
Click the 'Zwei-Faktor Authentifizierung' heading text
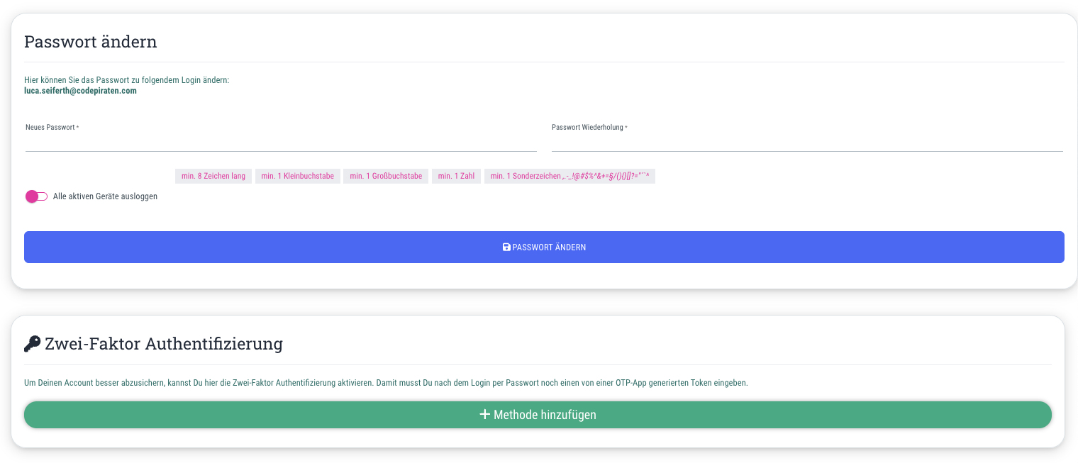click(x=164, y=344)
